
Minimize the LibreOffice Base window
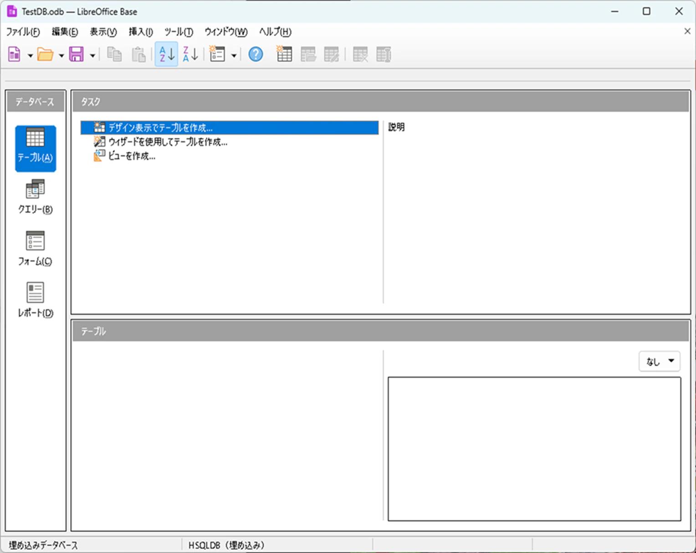(615, 11)
